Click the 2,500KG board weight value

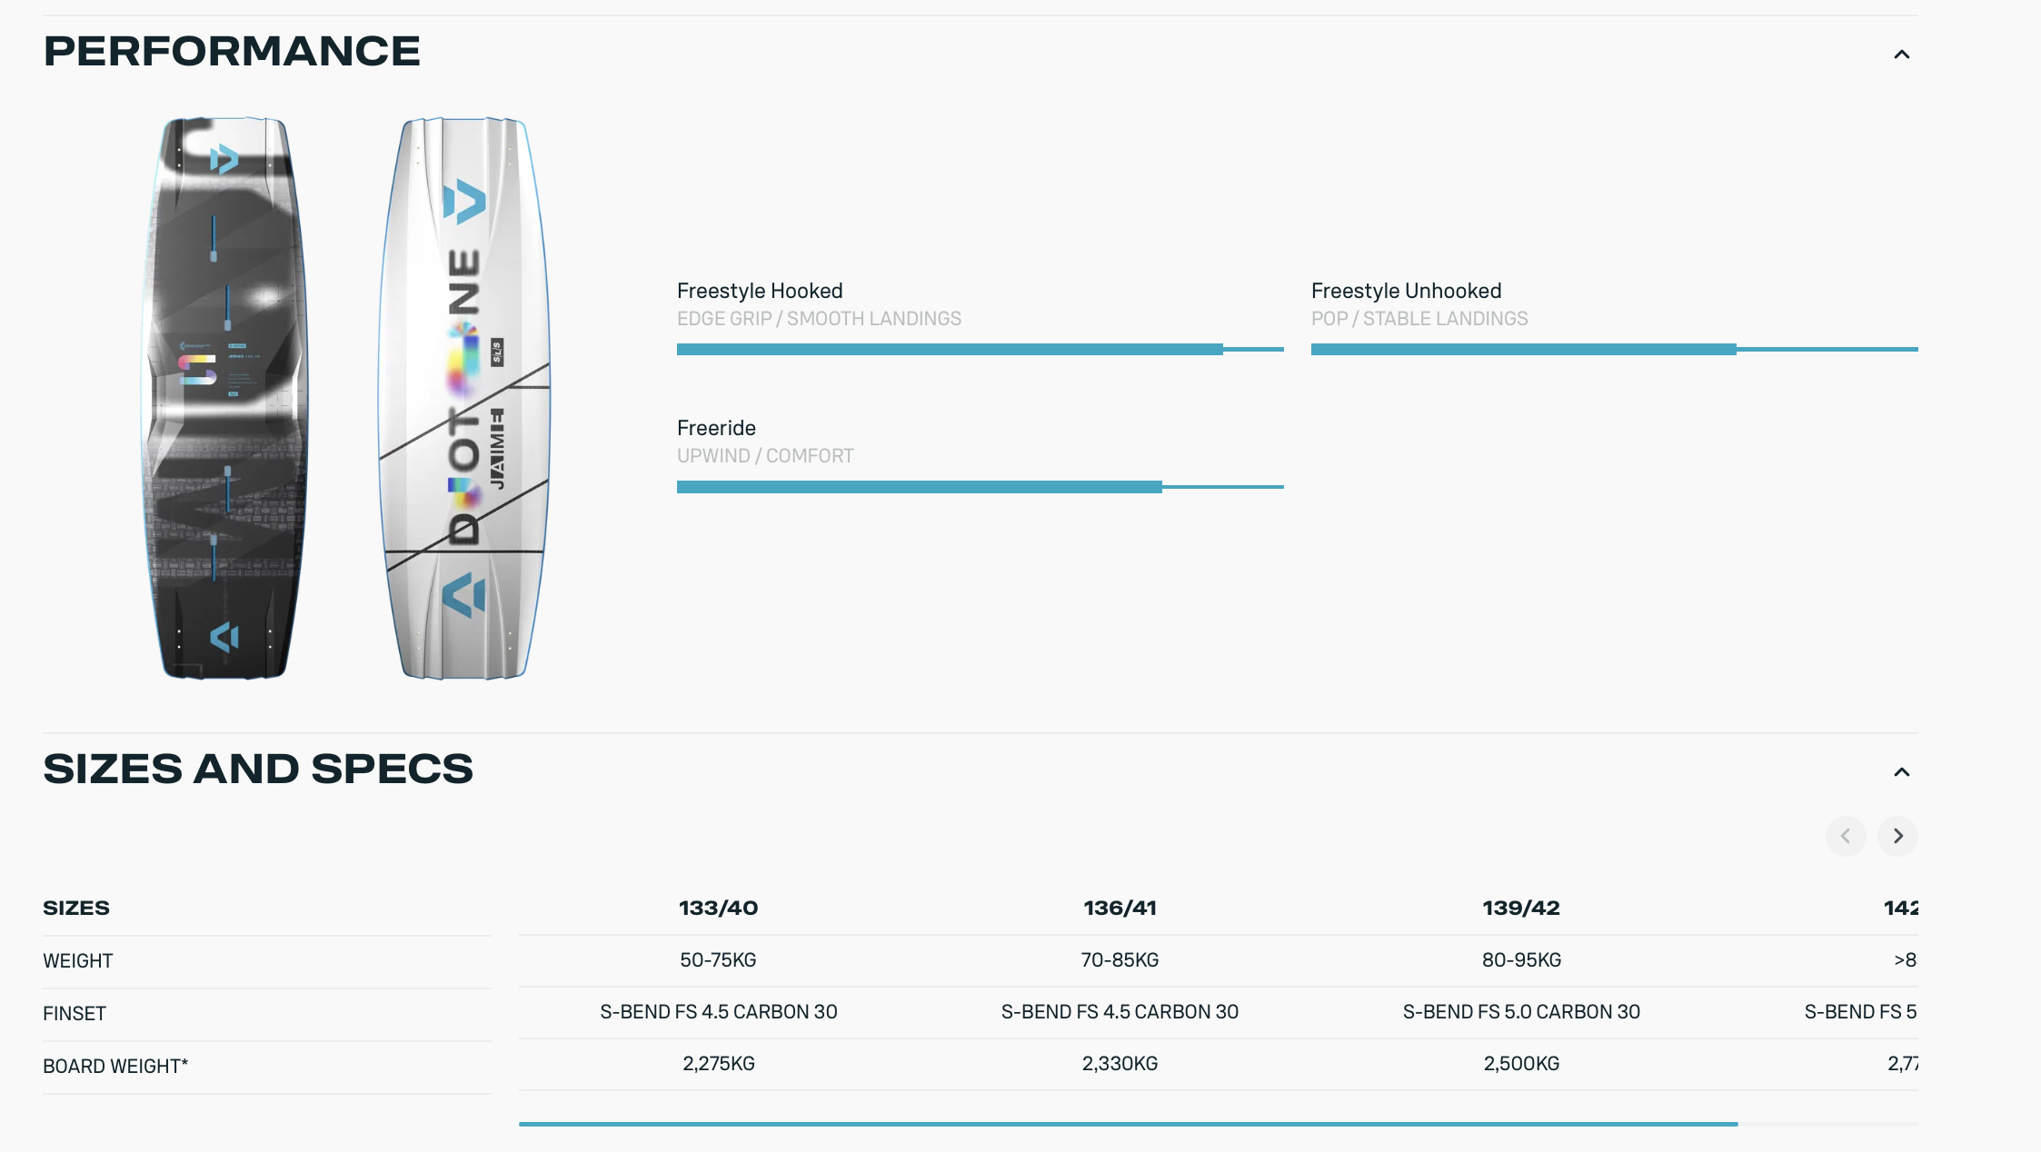click(x=1521, y=1063)
